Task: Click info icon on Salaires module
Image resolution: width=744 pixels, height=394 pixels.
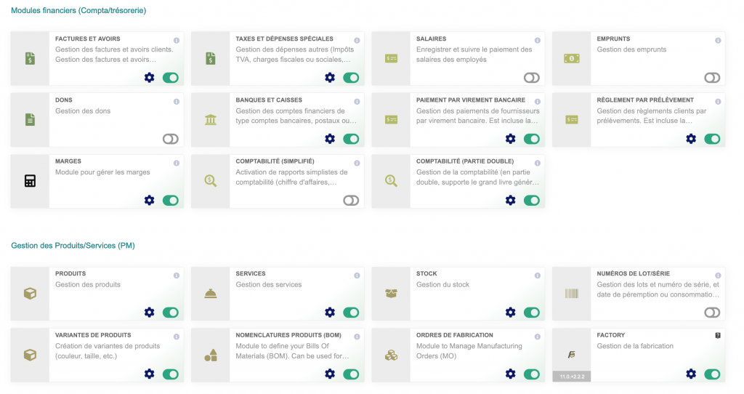Action: pyautogui.click(x=537, y=41)
